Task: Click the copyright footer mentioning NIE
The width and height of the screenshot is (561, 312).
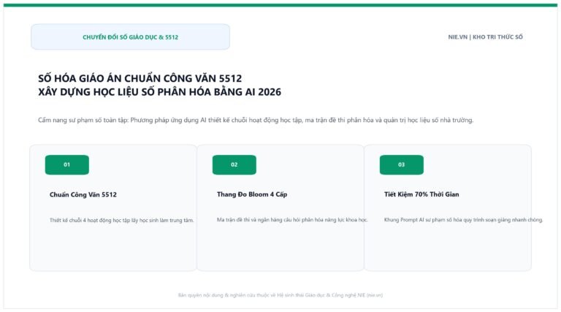Action: pos(280,295)
